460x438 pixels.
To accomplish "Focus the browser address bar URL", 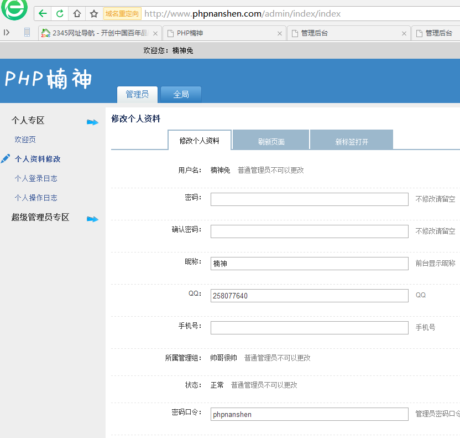I will (x=242, y=13).
